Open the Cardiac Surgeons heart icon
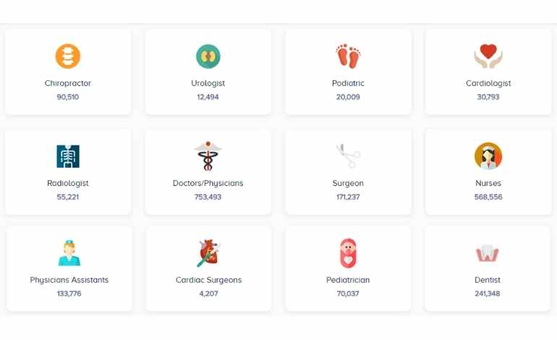The width and height of the screenshot is (557, 340). (209, 253)
